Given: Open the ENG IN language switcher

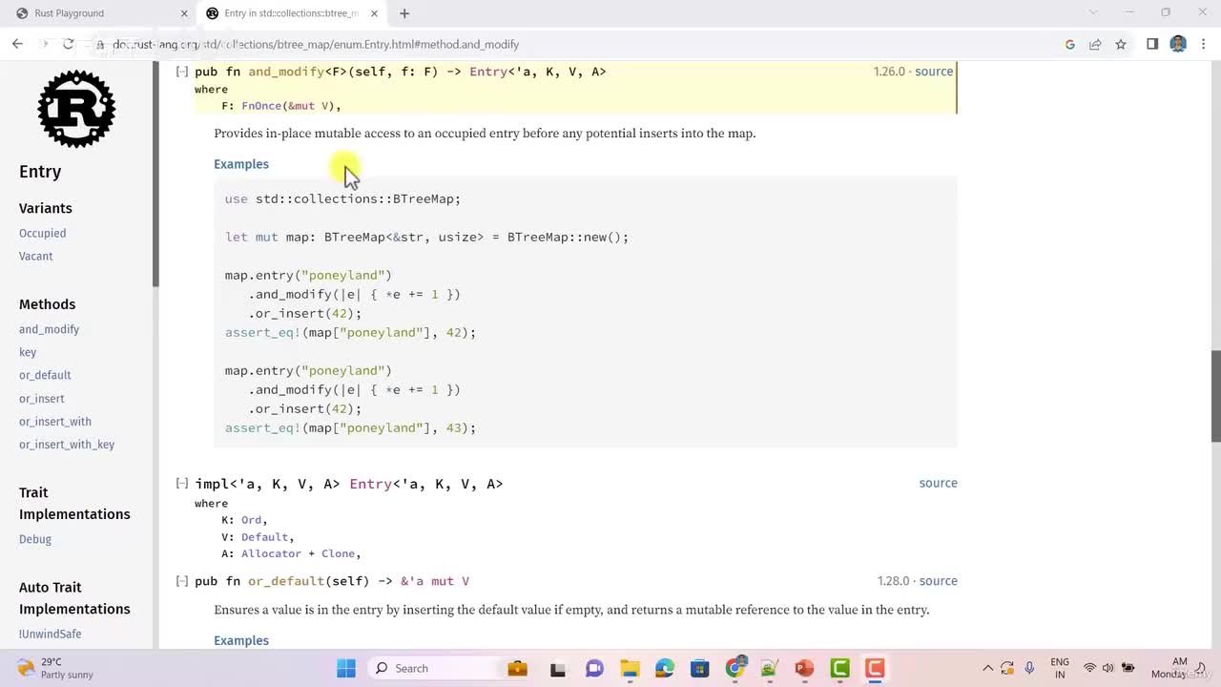Looking at the screenshot, I should pyautogui.click(x=1060, y=668).
